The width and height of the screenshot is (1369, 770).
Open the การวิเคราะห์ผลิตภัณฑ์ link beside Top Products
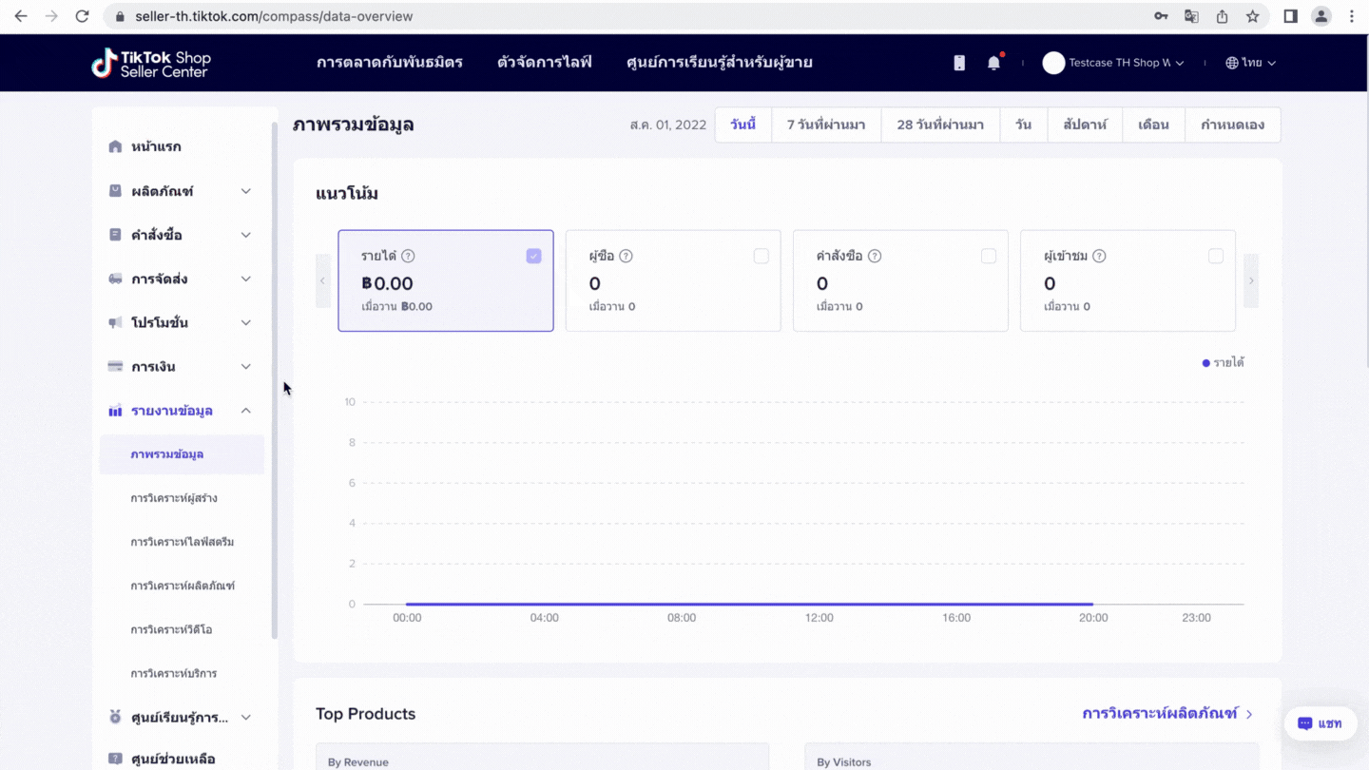(1167, 713)
